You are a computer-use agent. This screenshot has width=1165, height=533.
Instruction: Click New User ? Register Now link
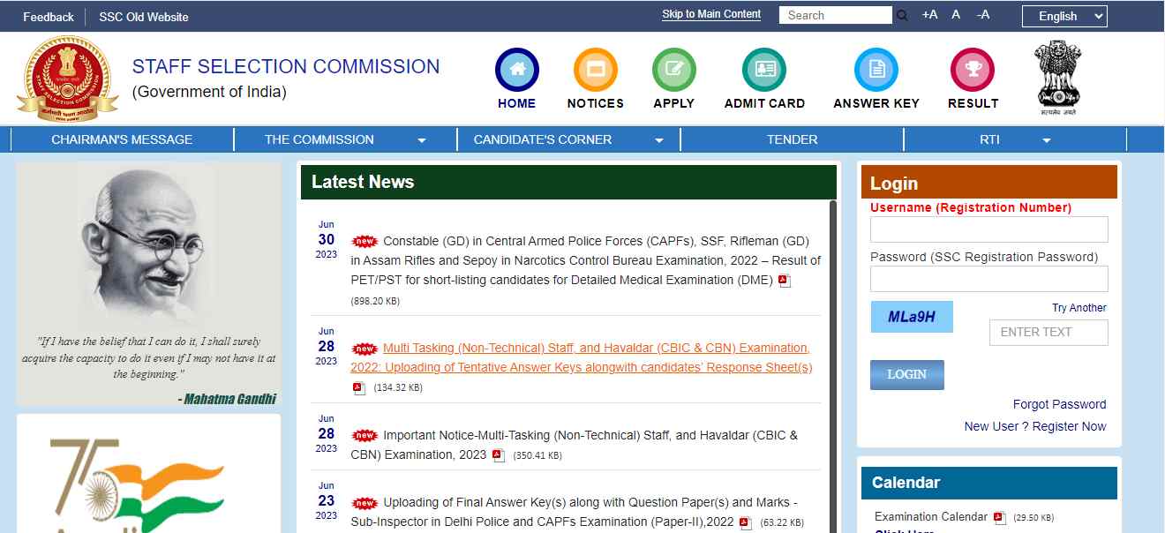pos(1035,426)
